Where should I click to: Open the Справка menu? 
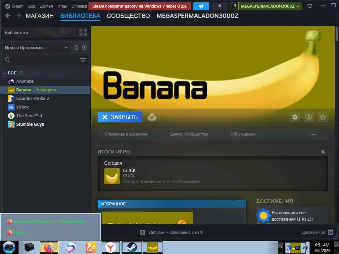[79, 6]
